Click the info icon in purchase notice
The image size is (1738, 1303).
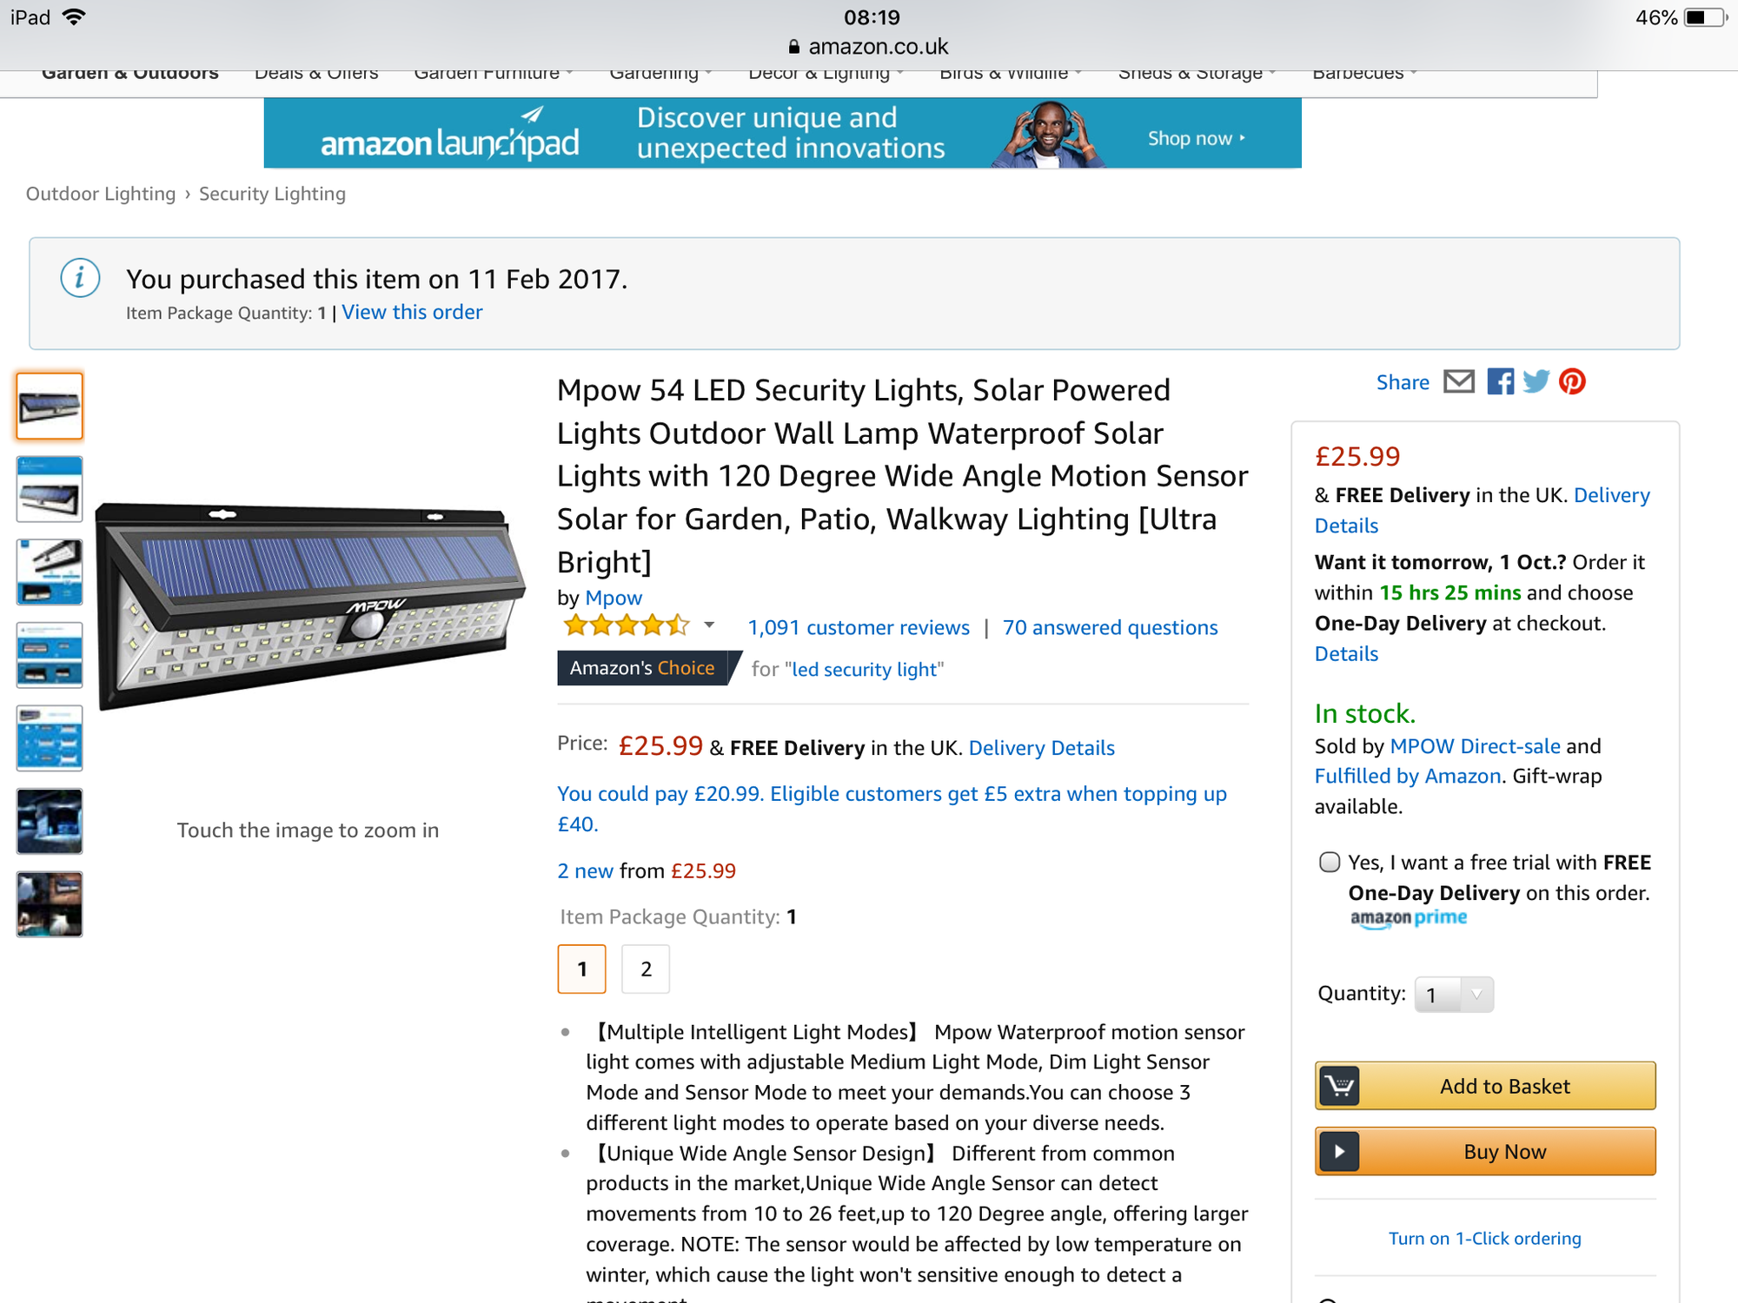click(x=80, y=278)
